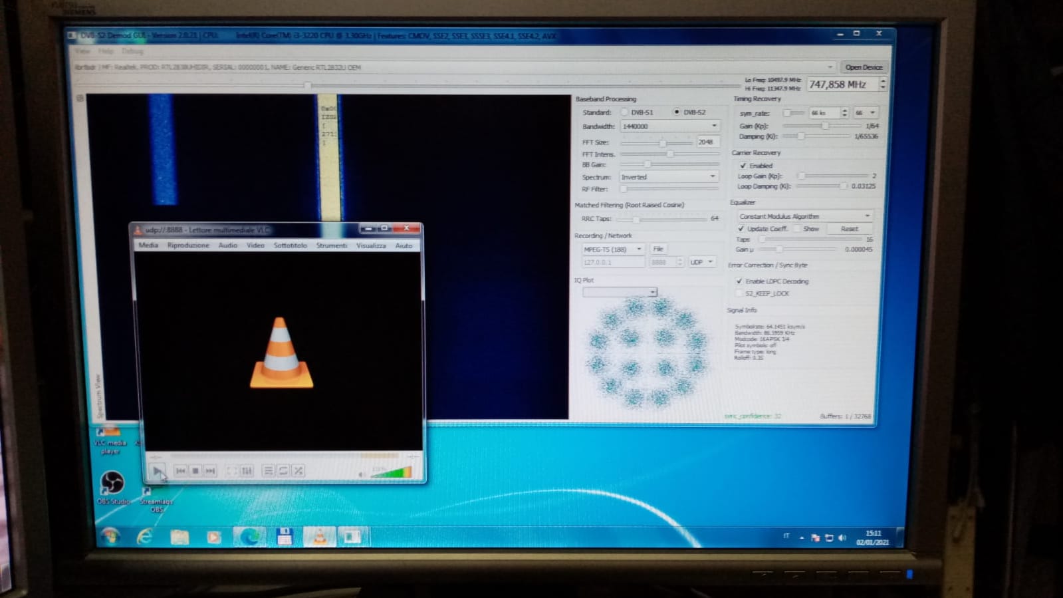The height and width of the screenshot is (598, 1063).
Task: Adjust the RRC Taps slider
Action: click(661, 218)
